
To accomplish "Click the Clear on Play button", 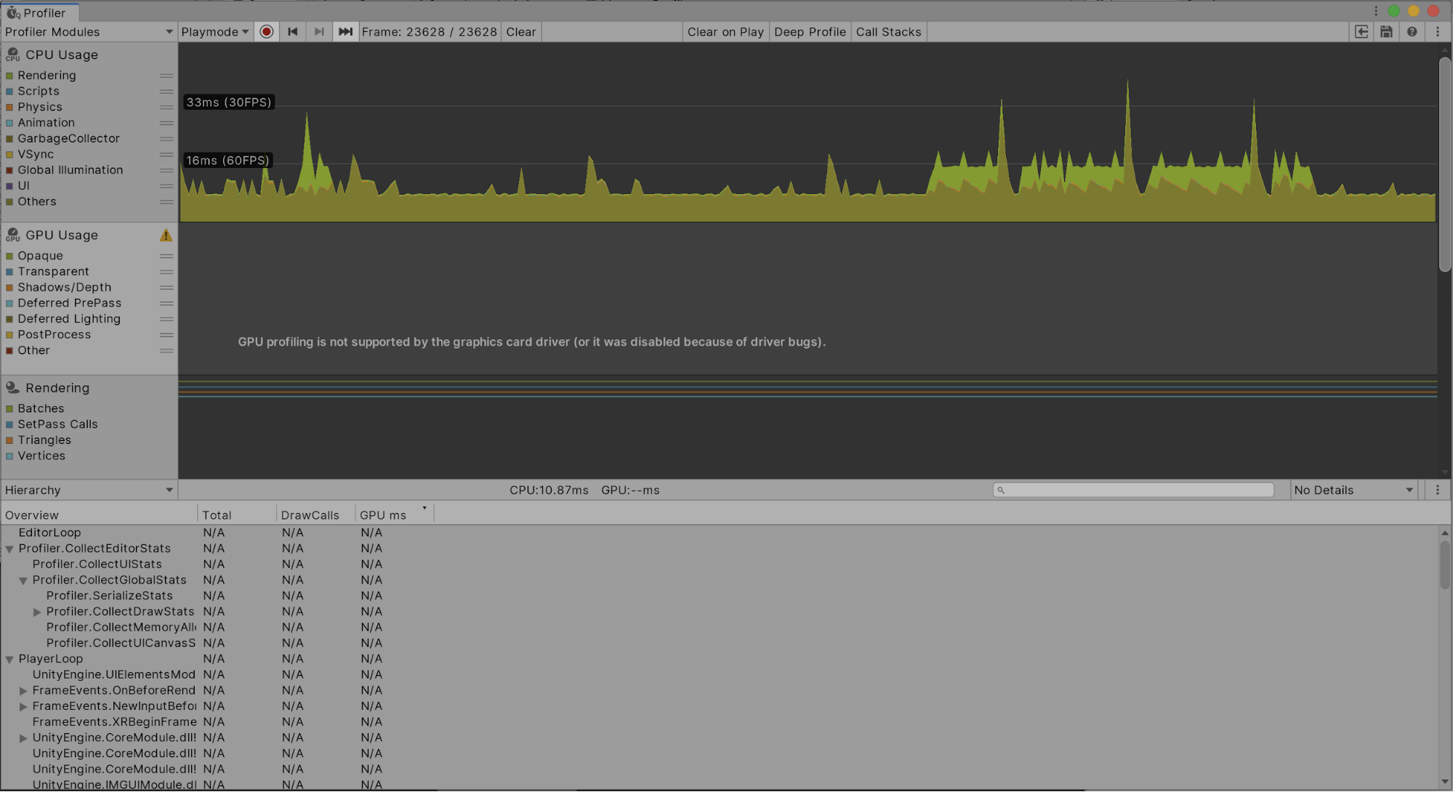I will click(725, 32).
